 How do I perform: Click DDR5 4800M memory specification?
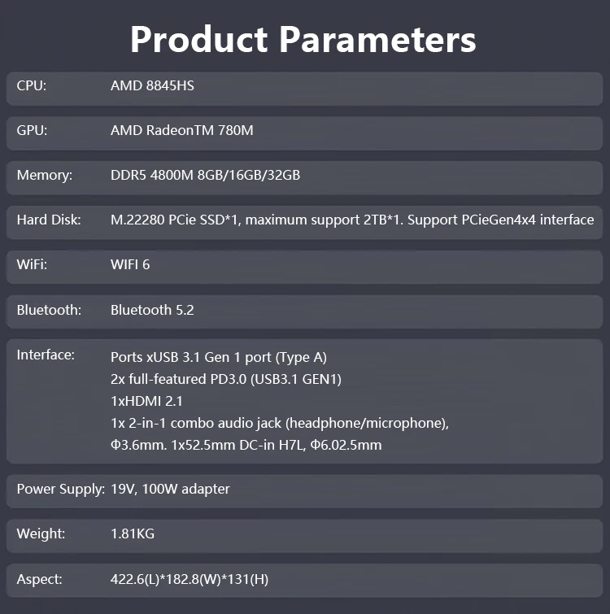(x=206, y=175)
